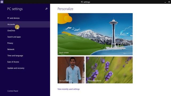Open Update and recovery

coord(25,68)
